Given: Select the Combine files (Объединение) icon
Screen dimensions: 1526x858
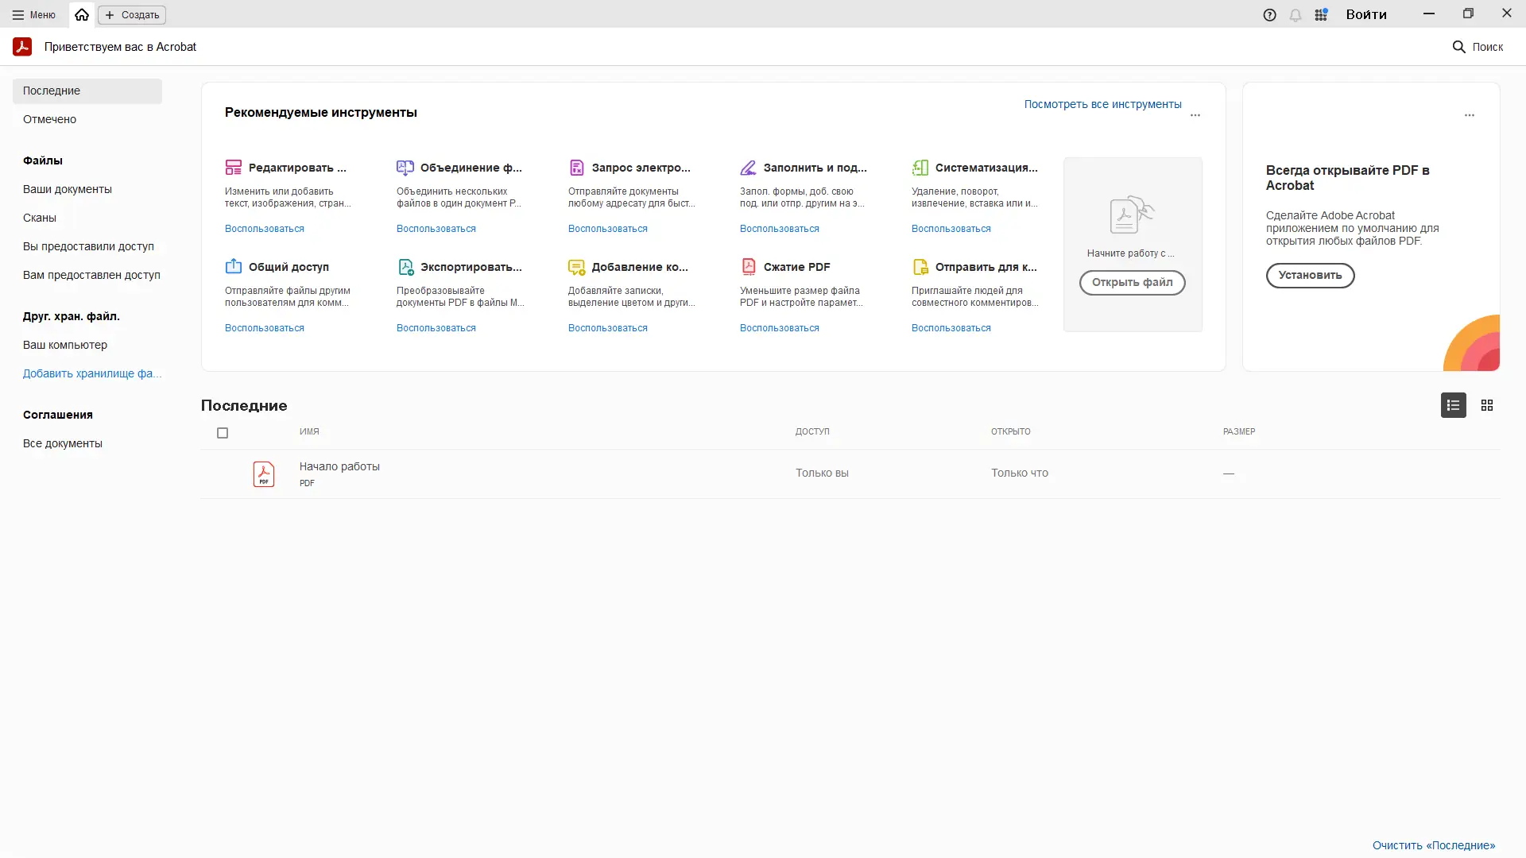Looking at the screenshot, I should (x=405, y=168).
